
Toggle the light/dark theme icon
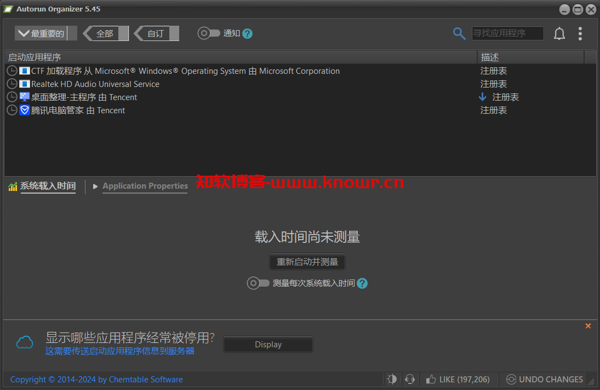(x=392, y=379)
